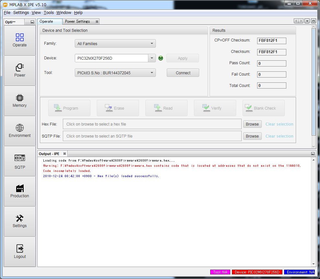Close the Output - IPE tab
Viewport: 320px width, 279px height.
(x=64, y=153)
